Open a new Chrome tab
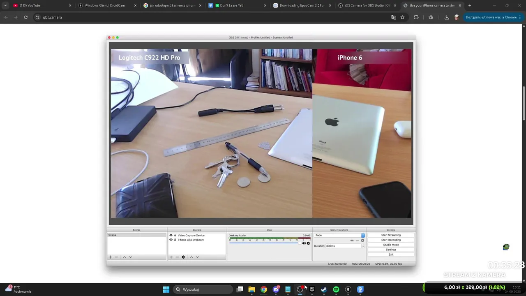The height and width of the screenshot is (296, 526). tap(470, 5)
